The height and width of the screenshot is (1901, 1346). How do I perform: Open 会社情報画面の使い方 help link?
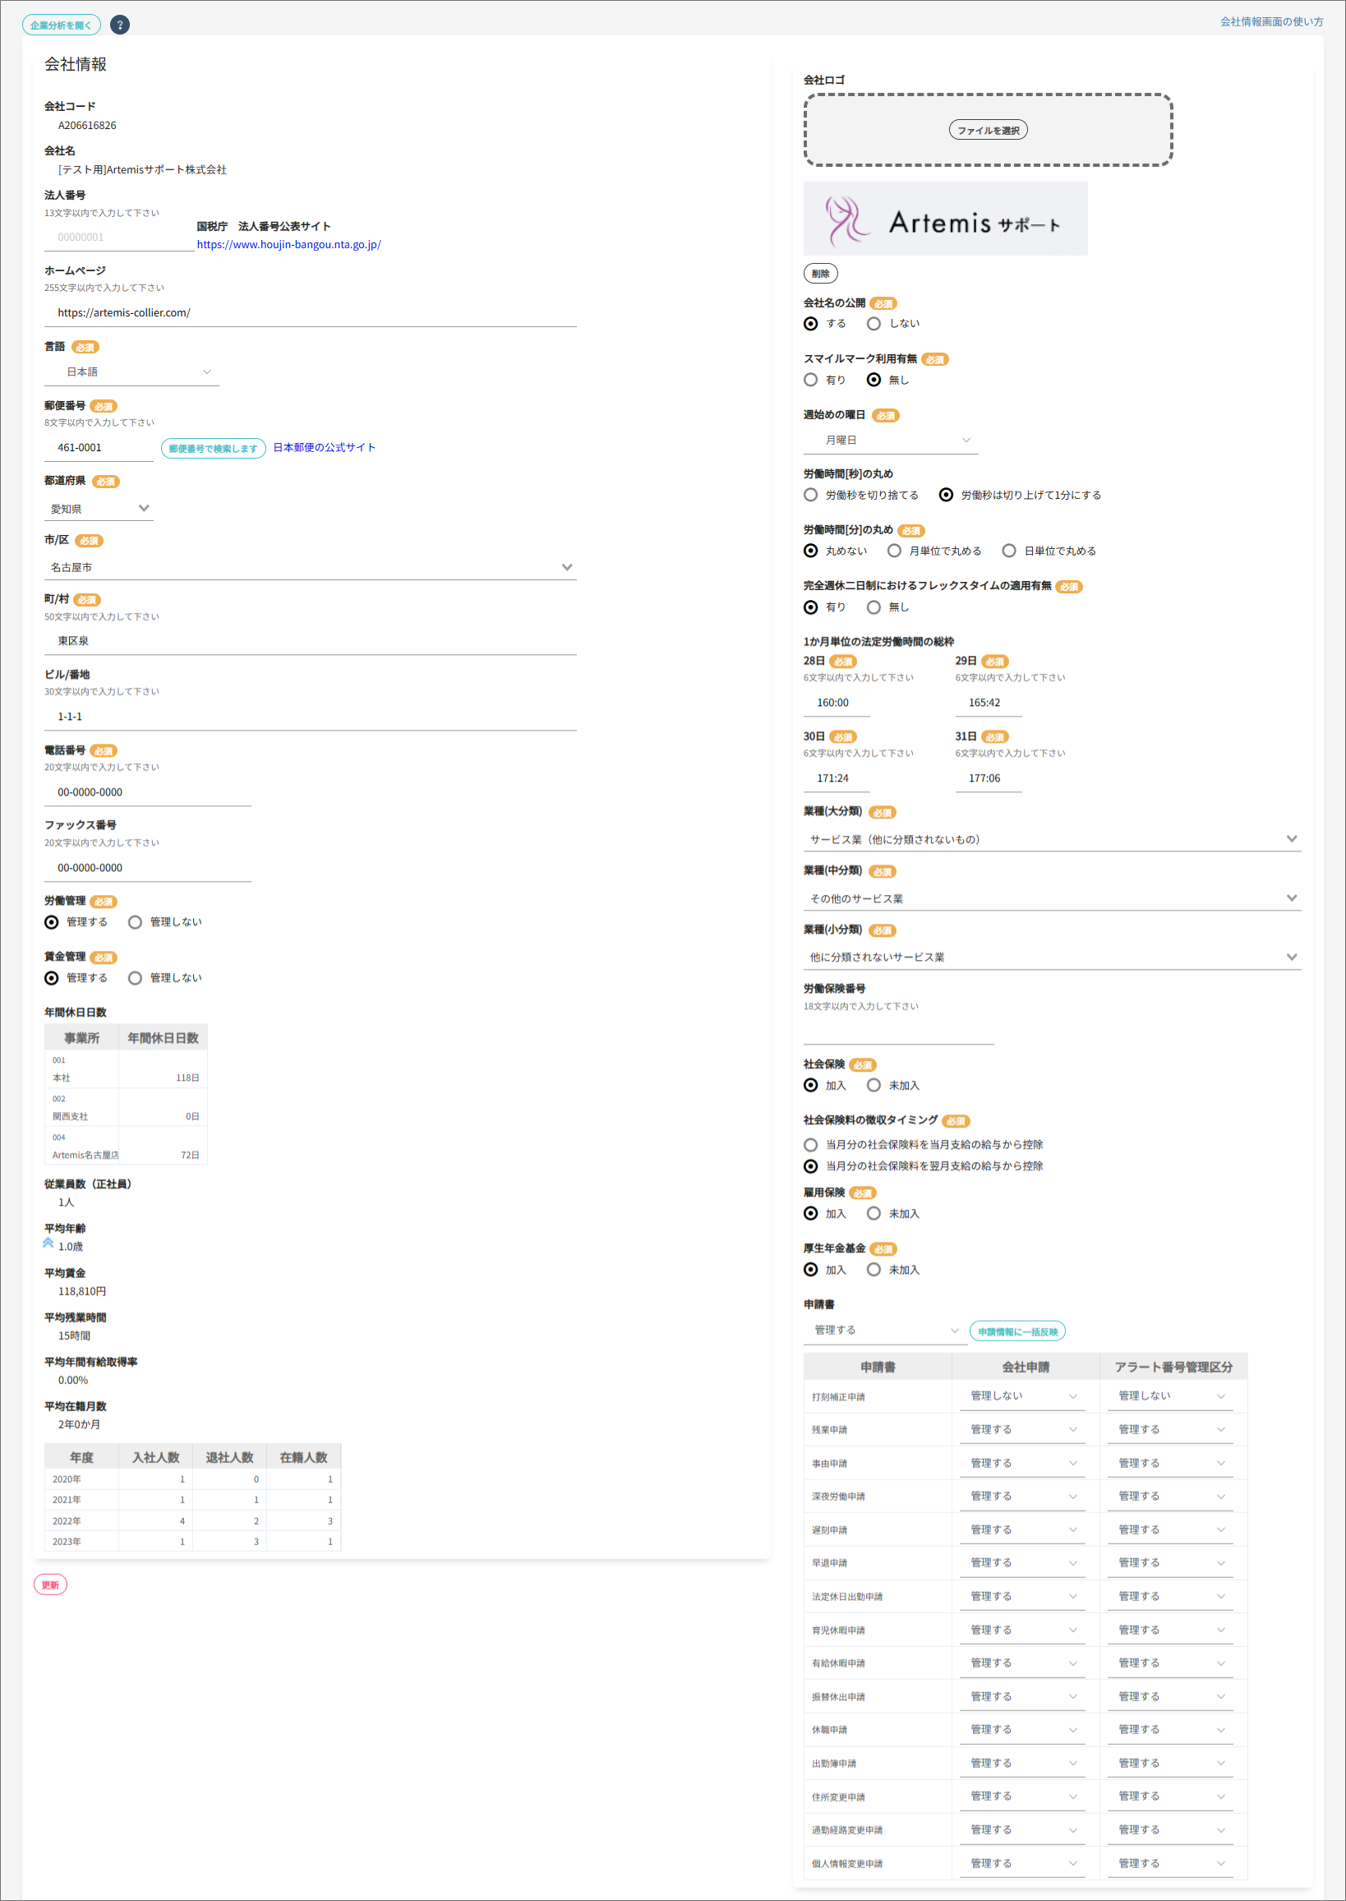tap(1270, 21)
